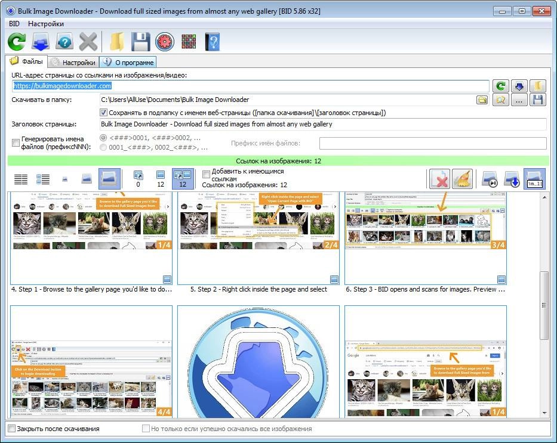
Task: Click the floppy disk button beside folder path
Action: point(538,100)
